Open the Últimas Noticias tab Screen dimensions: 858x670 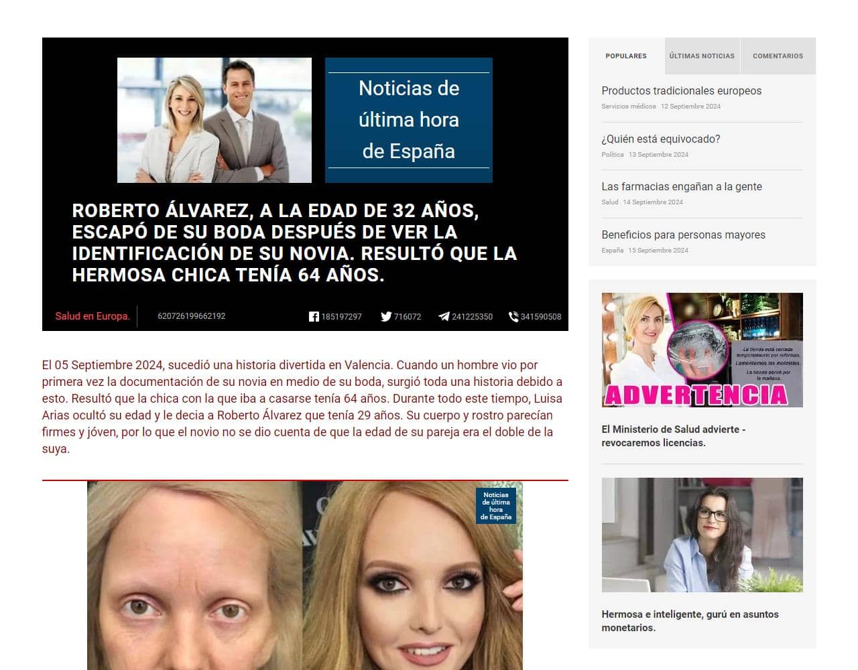point(702,56)
